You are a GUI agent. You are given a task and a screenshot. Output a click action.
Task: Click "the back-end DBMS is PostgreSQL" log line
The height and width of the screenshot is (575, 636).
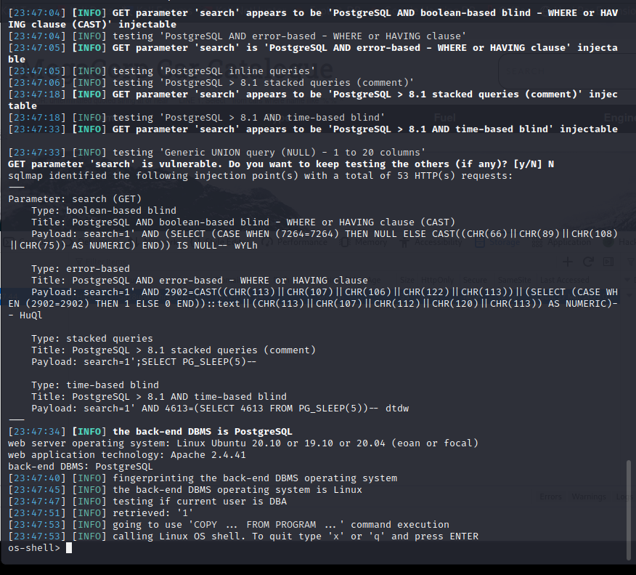tap(150, 432)
